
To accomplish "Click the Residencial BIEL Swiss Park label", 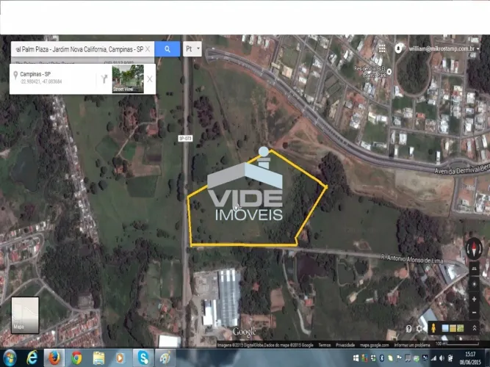I will tap(370, 71).
